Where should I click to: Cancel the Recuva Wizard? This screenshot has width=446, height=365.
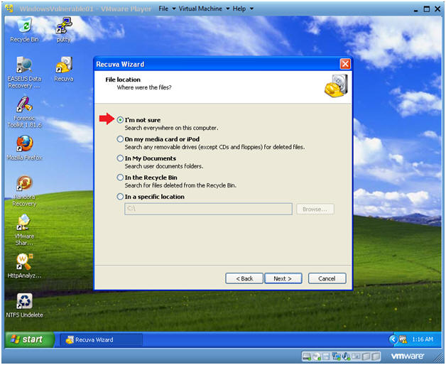click(x=327, y=278)
